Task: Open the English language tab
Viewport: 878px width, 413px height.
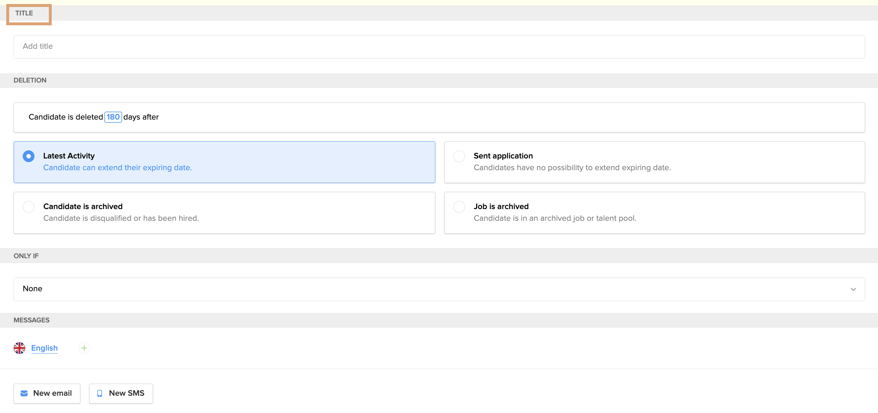Action: 44,348
